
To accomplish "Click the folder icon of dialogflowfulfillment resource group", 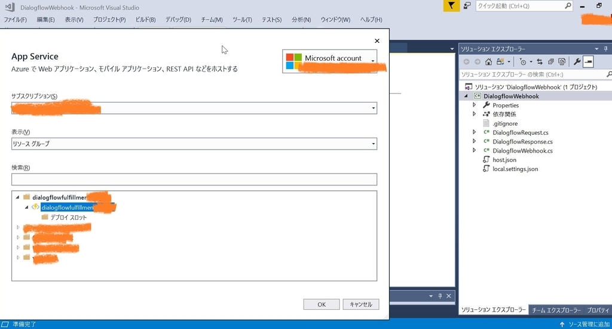I will (26, 197).
